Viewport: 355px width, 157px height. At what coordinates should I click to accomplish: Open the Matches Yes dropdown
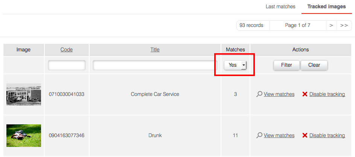235,65
